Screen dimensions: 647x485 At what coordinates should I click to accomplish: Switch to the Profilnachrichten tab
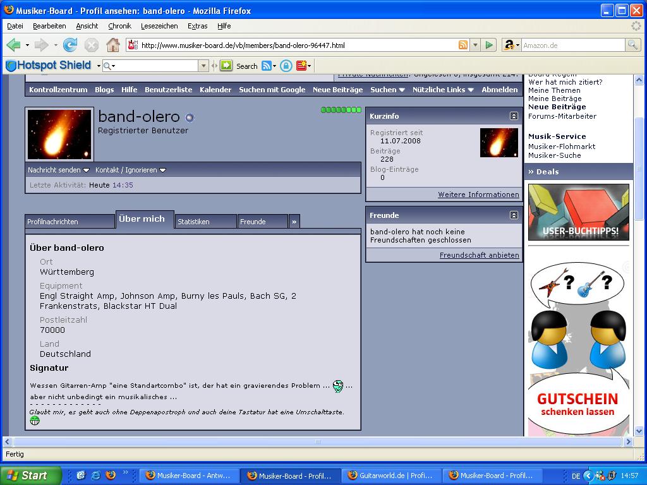70,222
